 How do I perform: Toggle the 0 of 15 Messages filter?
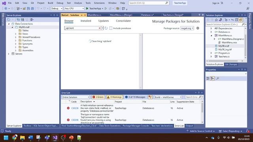point(135,97)
